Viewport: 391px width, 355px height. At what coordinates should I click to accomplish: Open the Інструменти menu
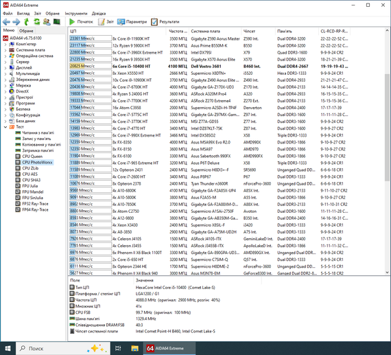point(76,14)
